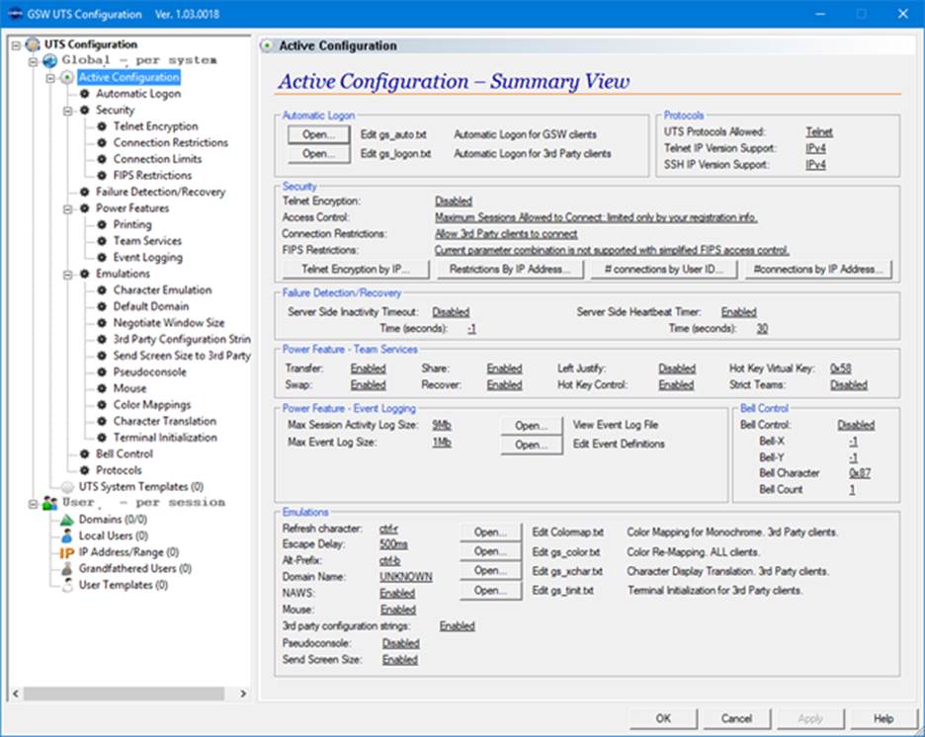The image size is (925, 737).
Task: Click the Domains triangle icon
Action: (x=67, y=520)
